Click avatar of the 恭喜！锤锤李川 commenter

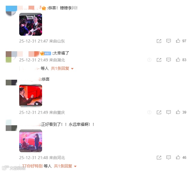point(11,11)
